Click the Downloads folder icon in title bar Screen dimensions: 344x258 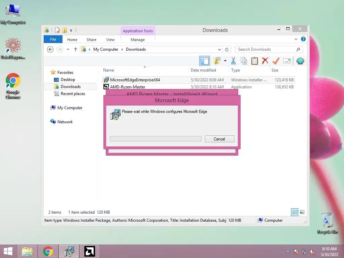coord(46,30)
